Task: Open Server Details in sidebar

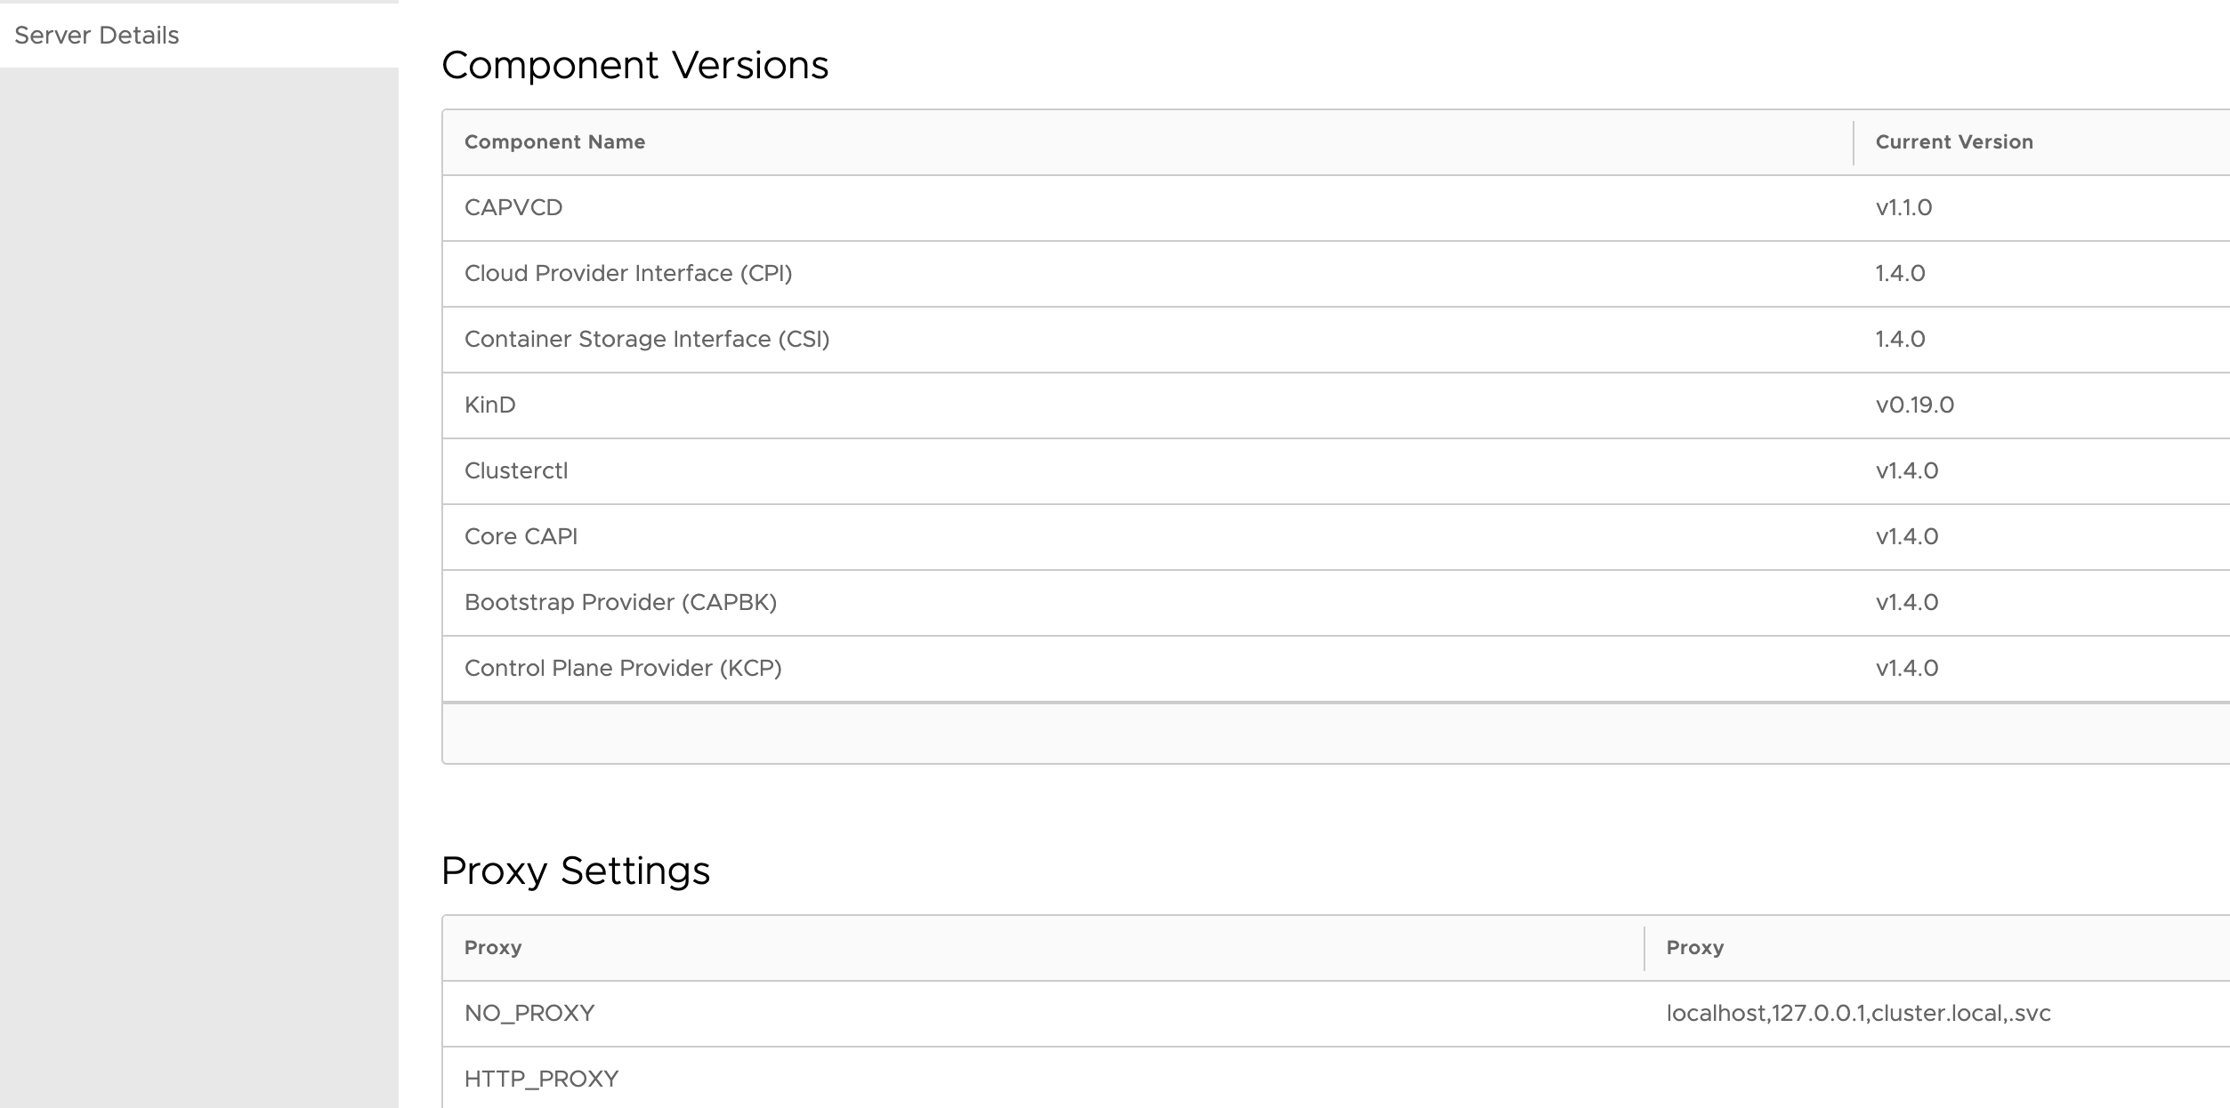Action: pos(97,36)
